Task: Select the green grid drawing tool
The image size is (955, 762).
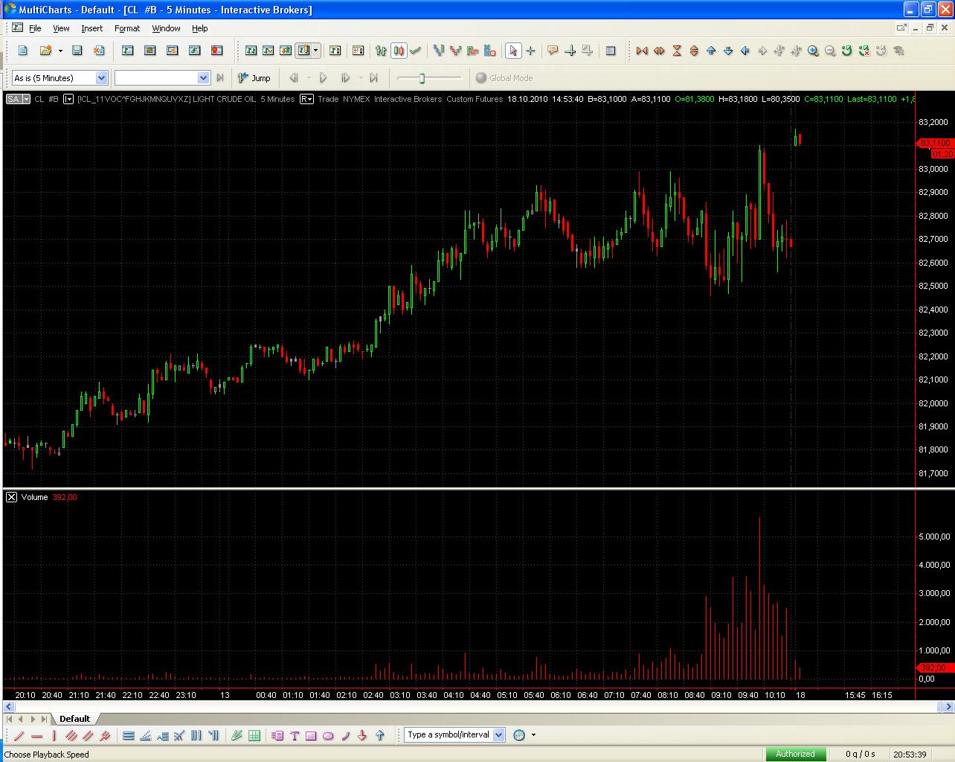Action: pos(254,736)
